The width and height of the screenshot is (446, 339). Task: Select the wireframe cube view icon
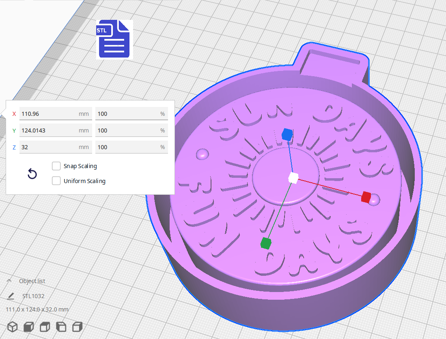coord(12,326)
